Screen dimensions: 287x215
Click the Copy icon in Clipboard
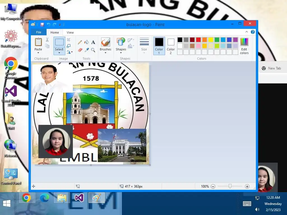(x=47, y=46)
